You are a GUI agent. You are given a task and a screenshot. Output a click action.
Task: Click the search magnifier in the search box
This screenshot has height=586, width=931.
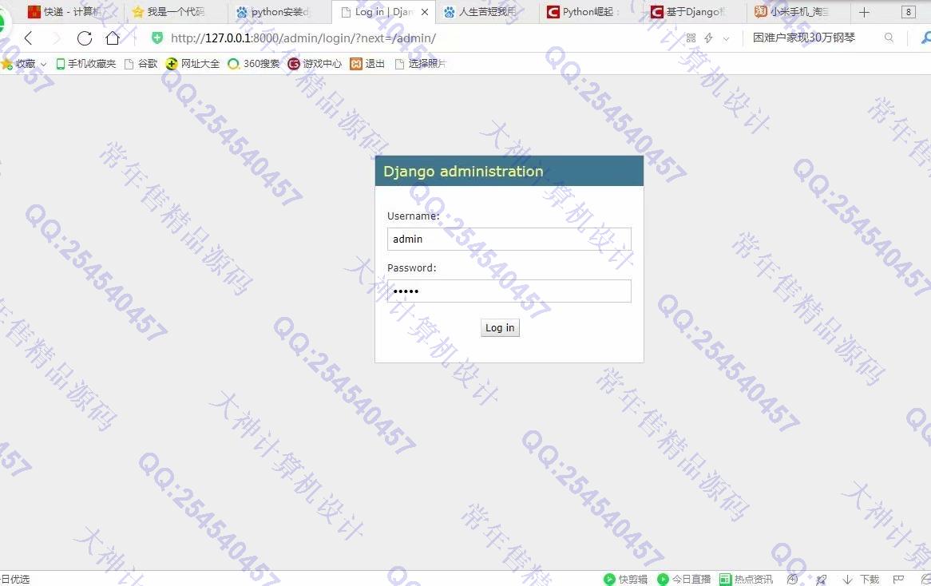click(x=889, y=38)
